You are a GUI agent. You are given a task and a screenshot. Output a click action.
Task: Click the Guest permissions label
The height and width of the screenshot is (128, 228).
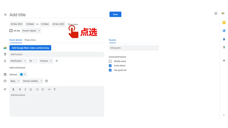point(117,57)
